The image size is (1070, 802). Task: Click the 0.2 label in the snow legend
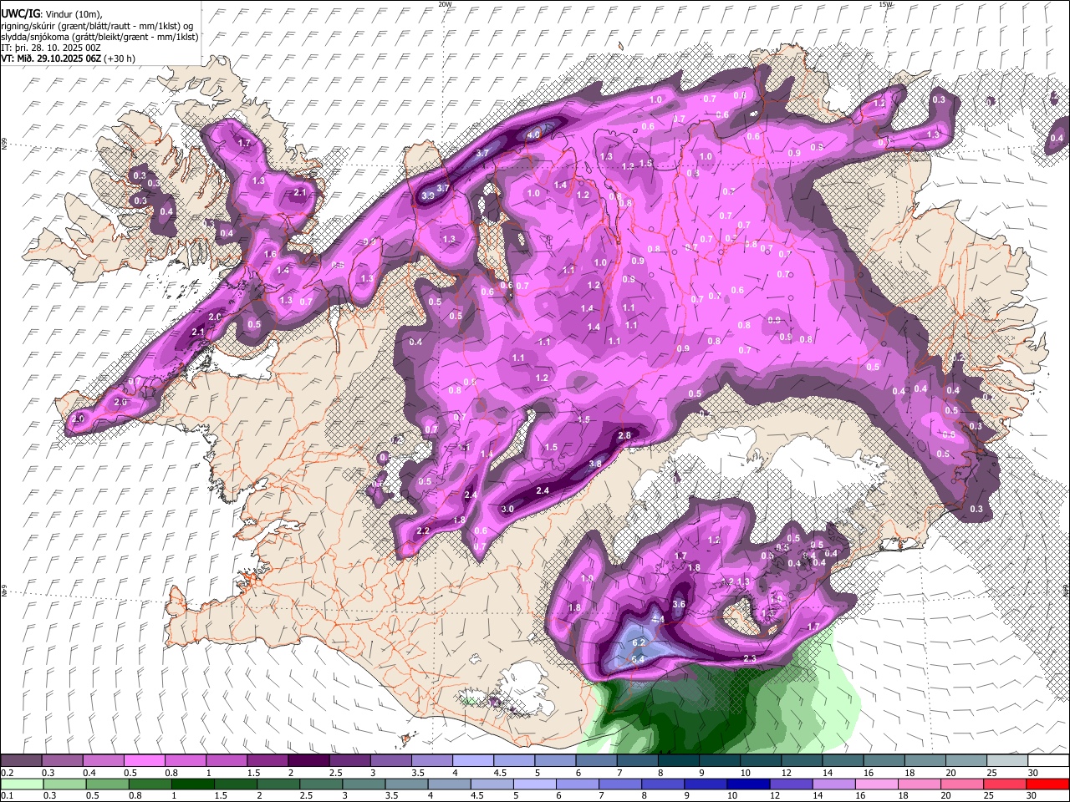[x=7, y=773]
